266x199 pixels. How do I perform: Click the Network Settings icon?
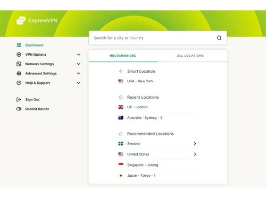[x=19, y=64]
